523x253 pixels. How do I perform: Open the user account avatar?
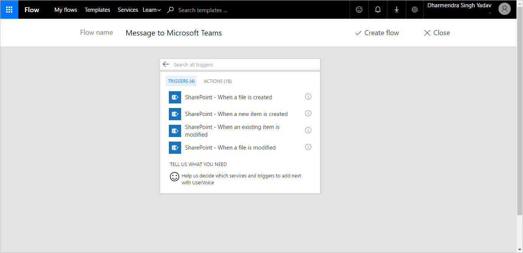505,9
